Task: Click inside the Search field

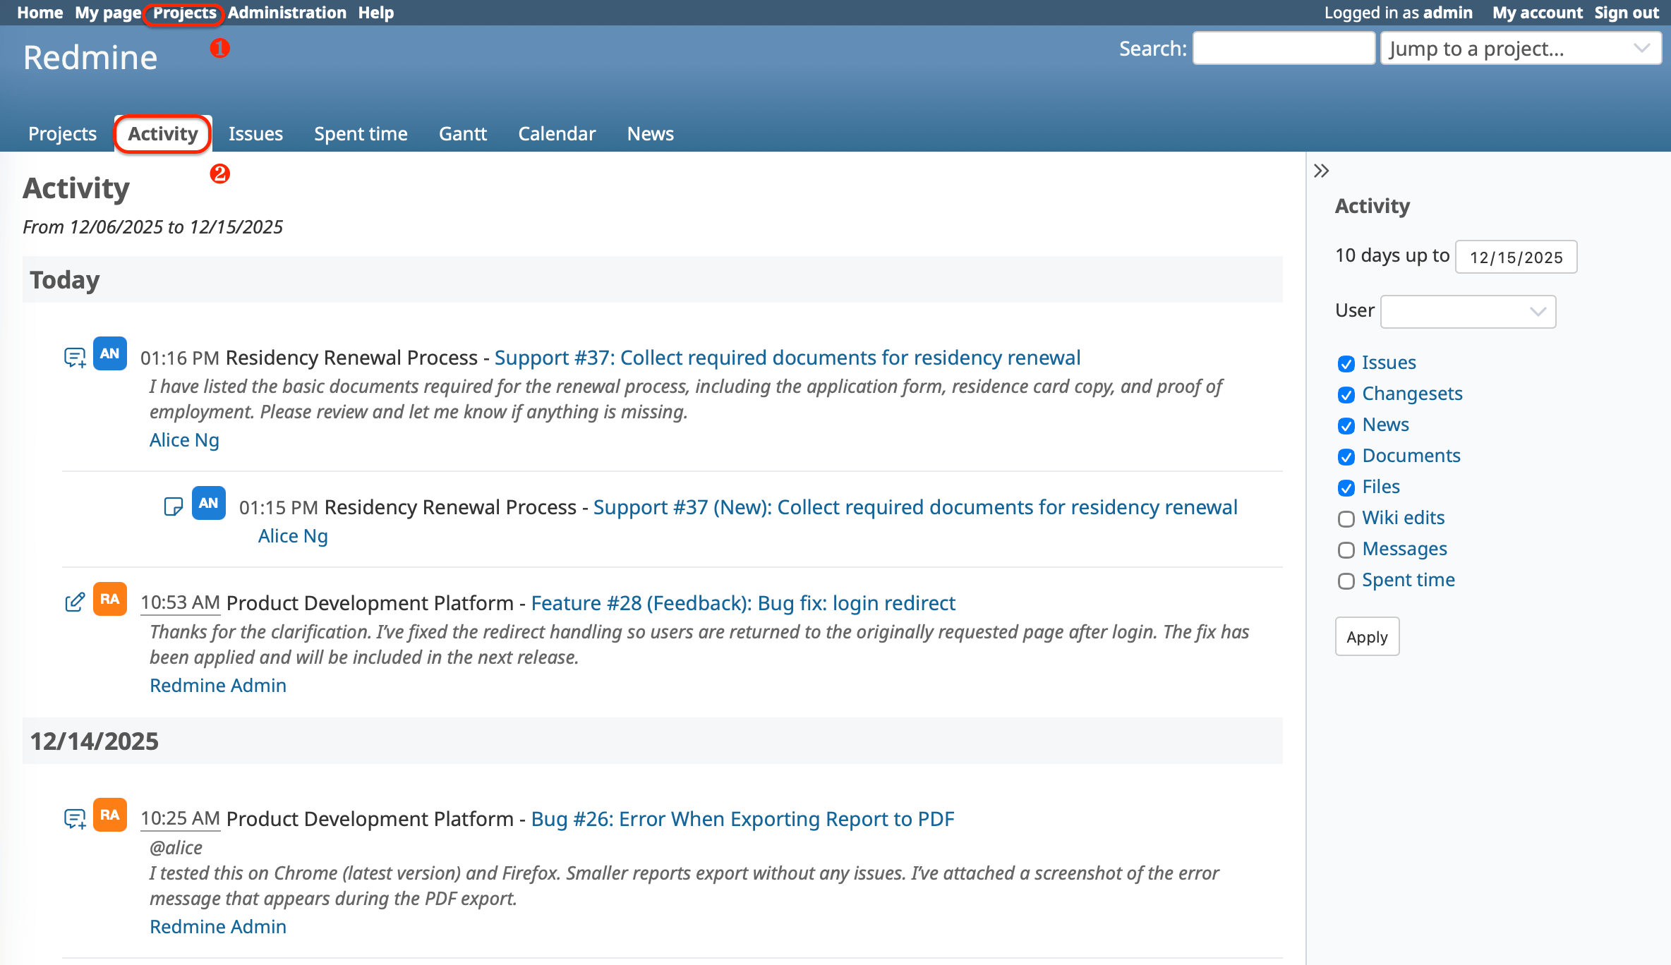Action: (x=1283, y=48)
